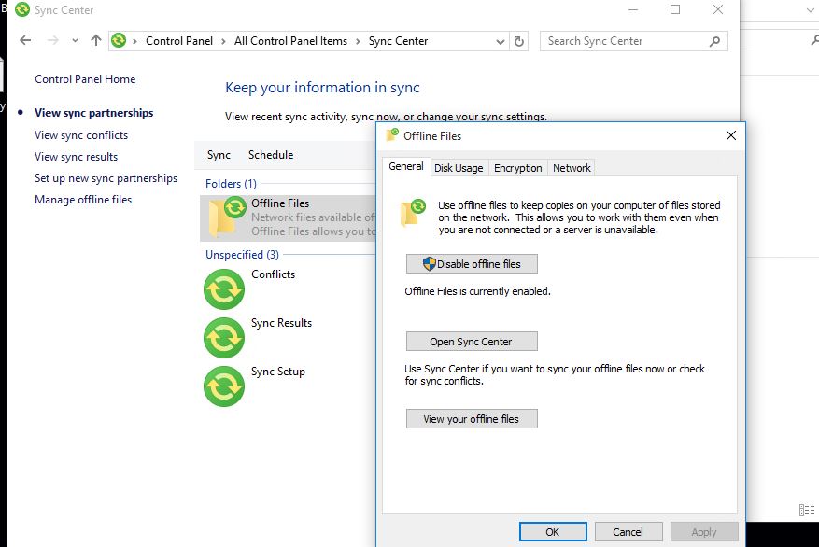Minimize the Sync Center window

click(633, 9)
